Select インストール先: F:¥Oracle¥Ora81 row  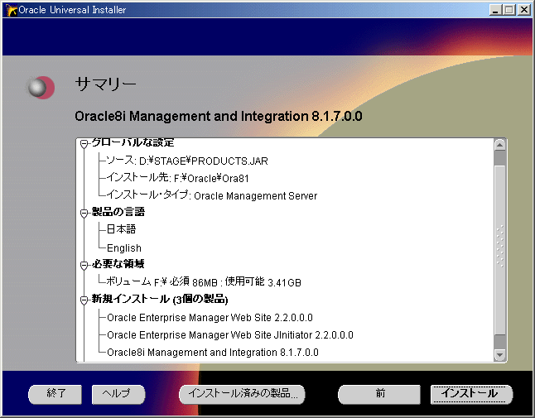pos(177,178)
